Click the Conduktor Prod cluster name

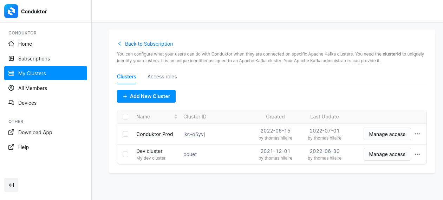pyautogui.click(x=155, y=134)
